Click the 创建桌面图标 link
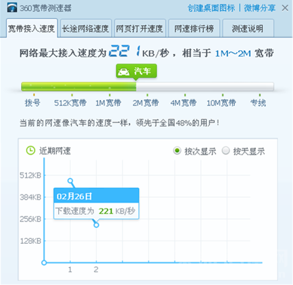 pyautogui.click(x=211, y=8)
